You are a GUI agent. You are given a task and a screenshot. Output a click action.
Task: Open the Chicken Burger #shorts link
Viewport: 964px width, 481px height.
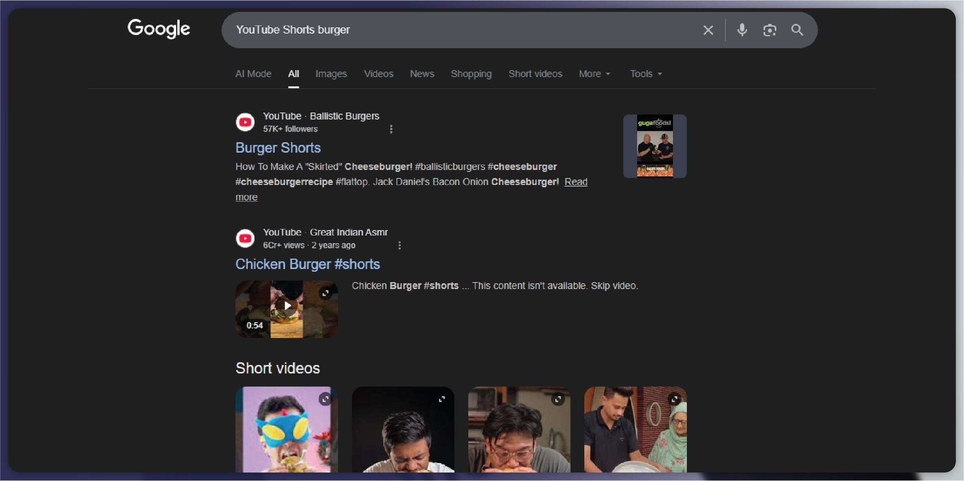tap(308, 264)
